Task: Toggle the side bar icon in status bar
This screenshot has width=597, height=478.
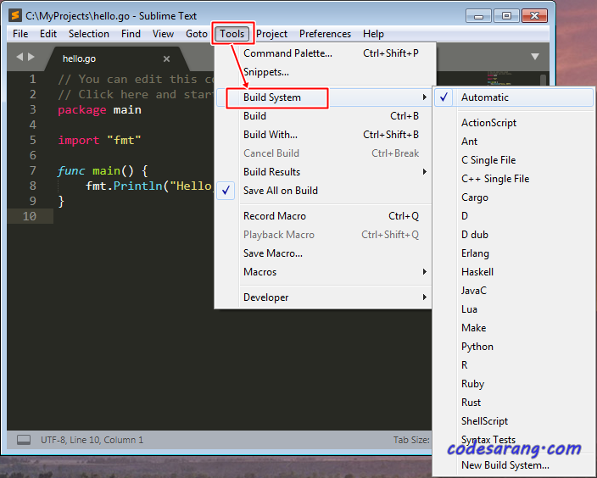Action: point(24,440)
